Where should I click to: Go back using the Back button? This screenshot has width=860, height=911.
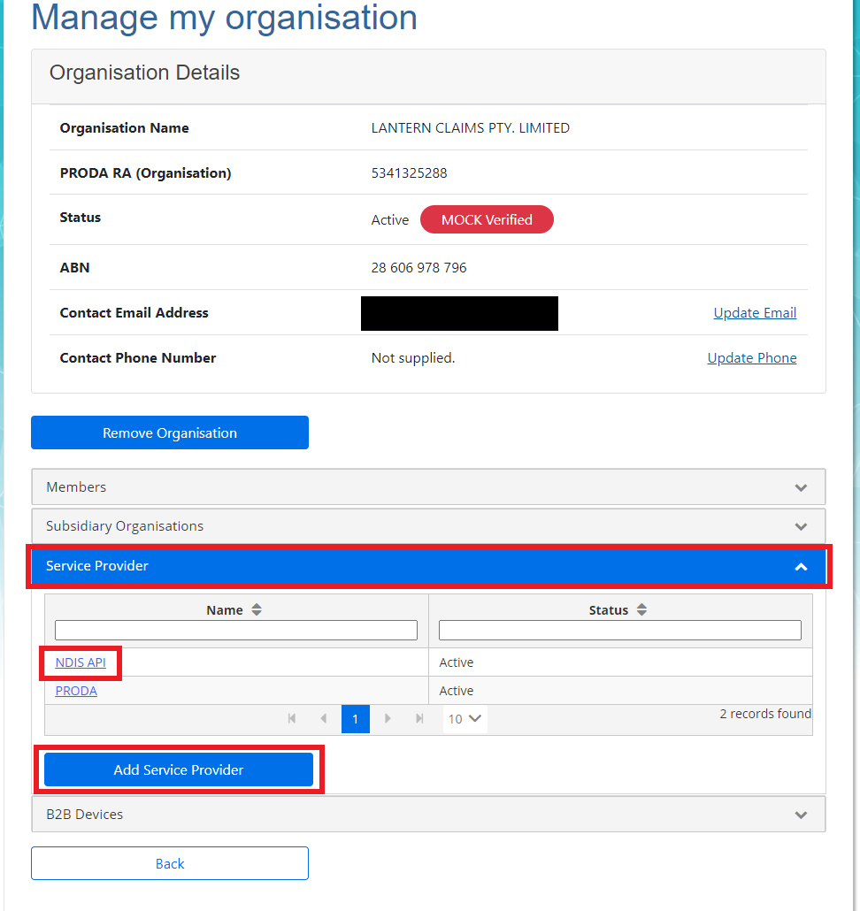(169, 863)
